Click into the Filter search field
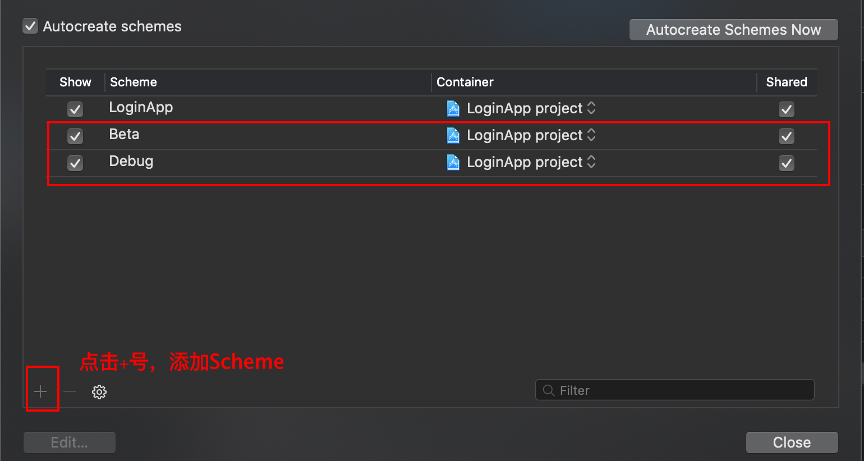864x461 pixels. 675,390
